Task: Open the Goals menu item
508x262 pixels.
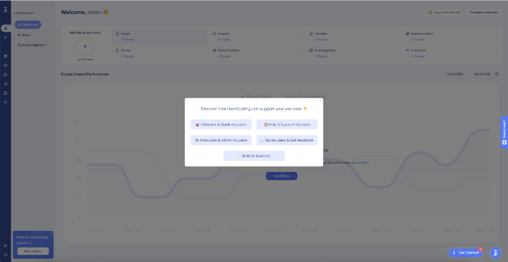Action: [24, 35]
